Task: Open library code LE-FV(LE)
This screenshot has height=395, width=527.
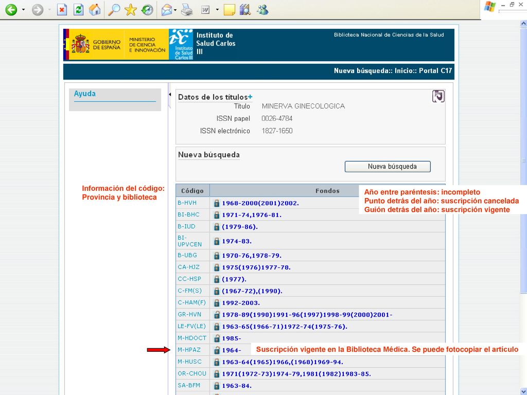Action: point(191,326)
